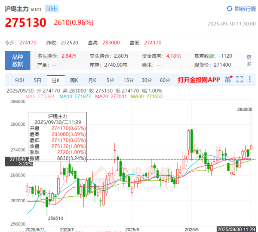Image resolution: width=258 pixels, height=232 pixels.
Task: Click the MA30 moving average legend label
Action: click(x=139, y=97)
